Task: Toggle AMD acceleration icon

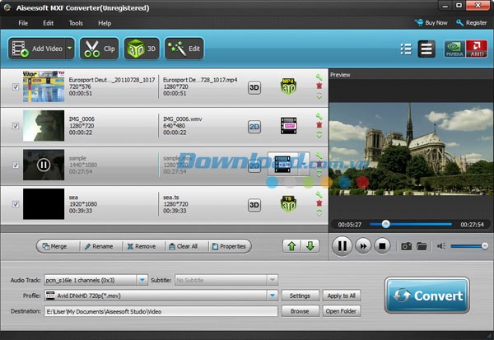Action: (x=477, y=49)
